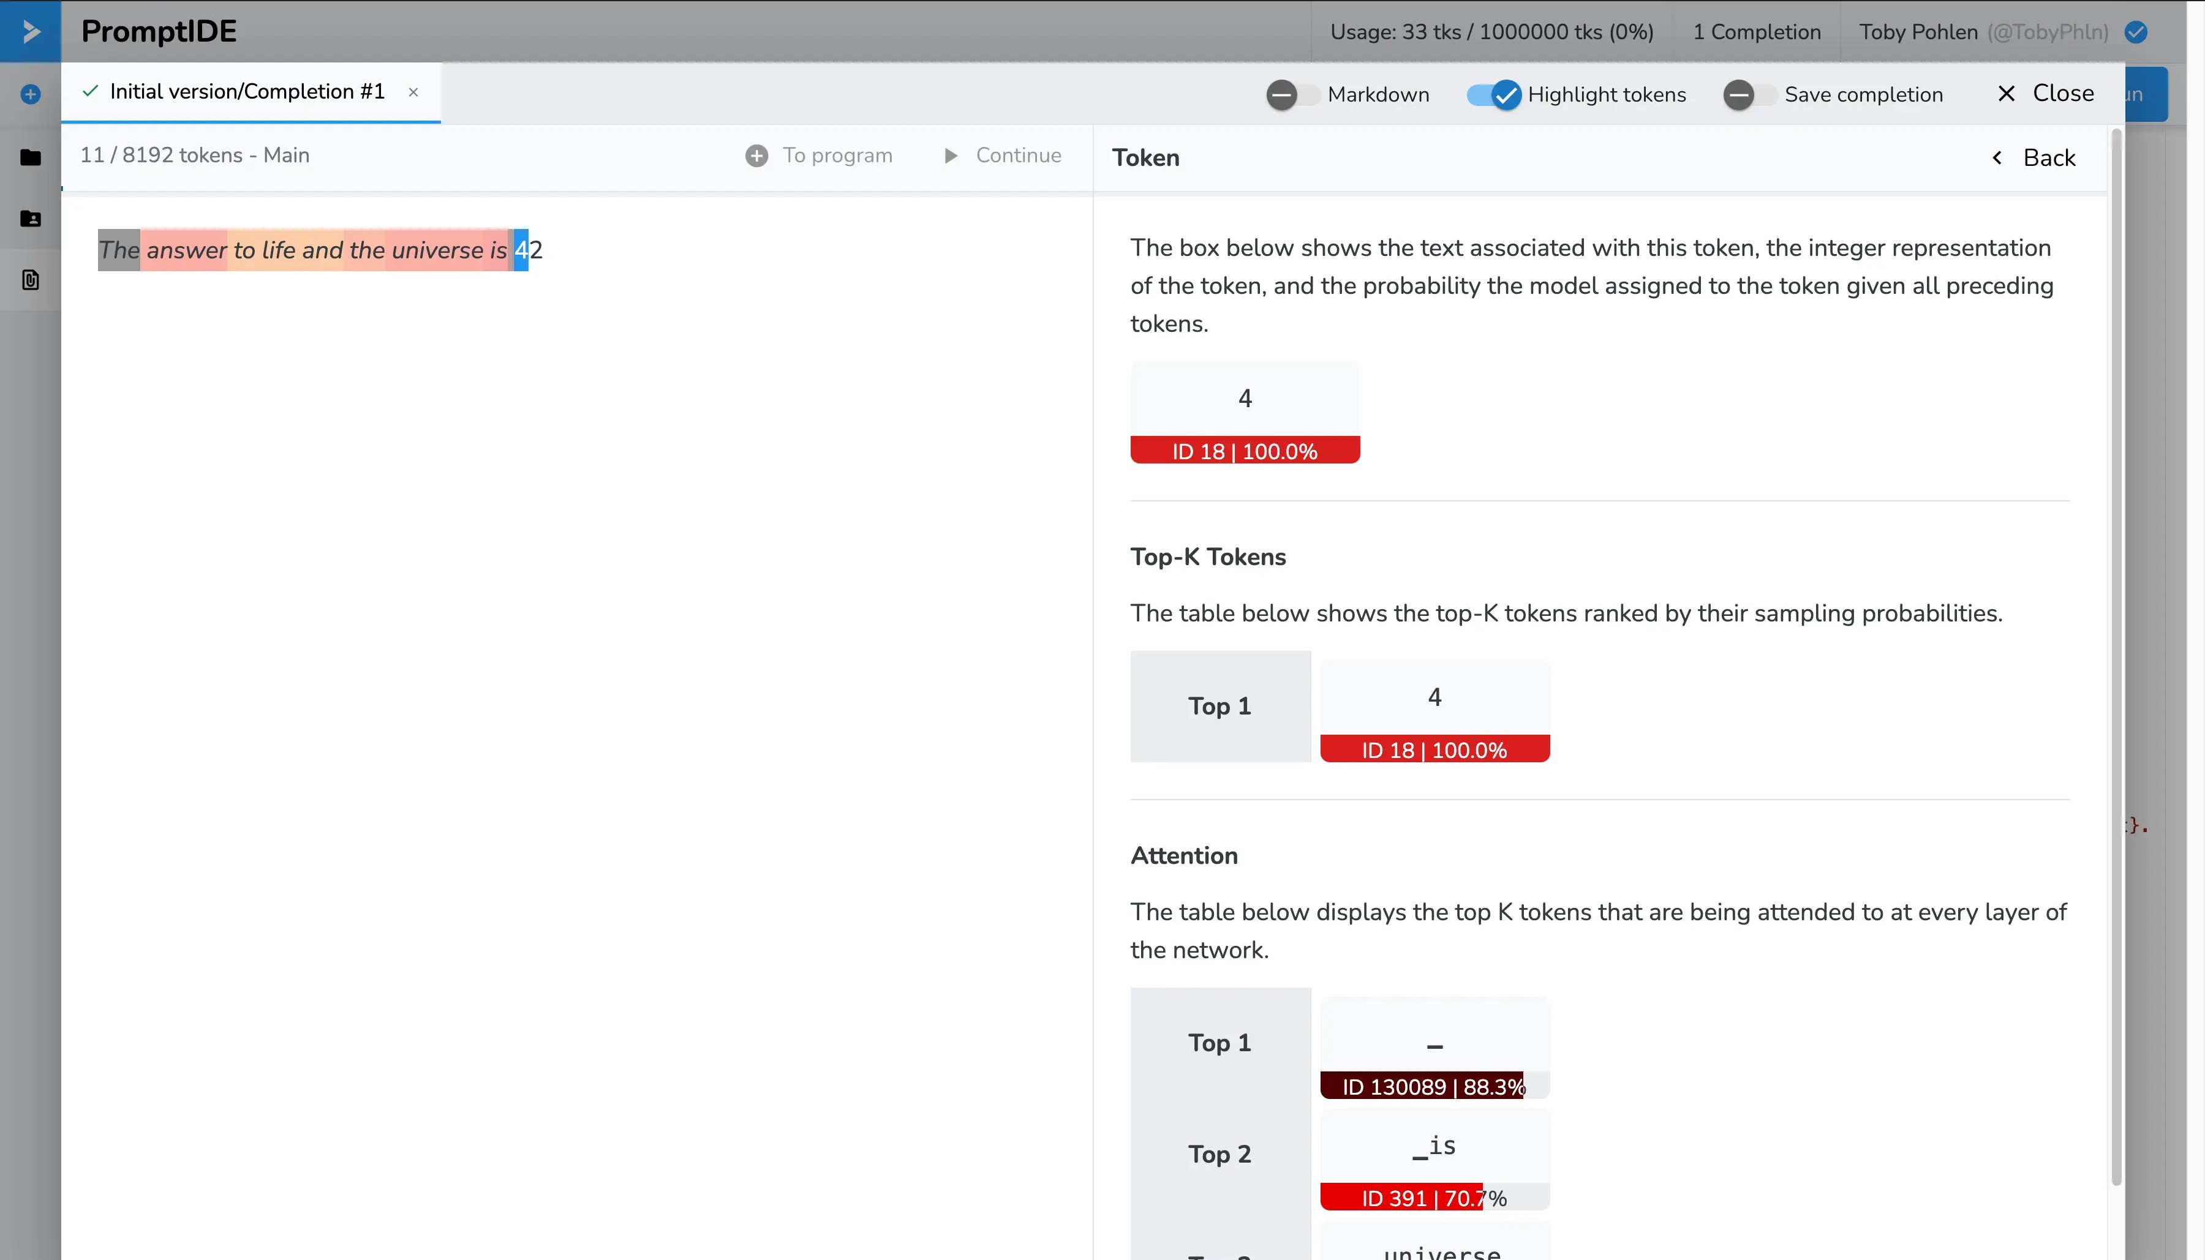
Task: Click Attention Top 1 ID 130089 bar
Action: (x=1434, y=1086)
